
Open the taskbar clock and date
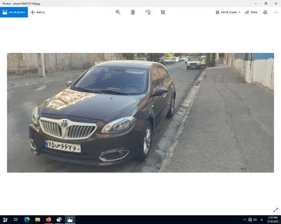273,220
